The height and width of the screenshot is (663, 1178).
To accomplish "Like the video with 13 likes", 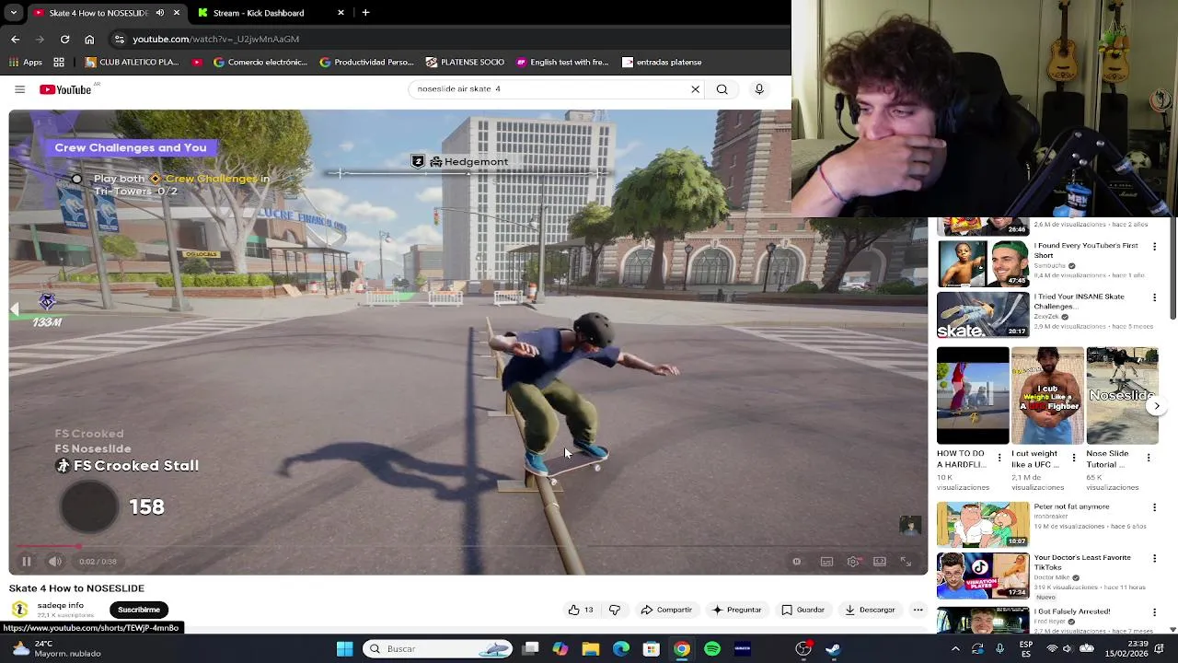I will click(581, 610).
